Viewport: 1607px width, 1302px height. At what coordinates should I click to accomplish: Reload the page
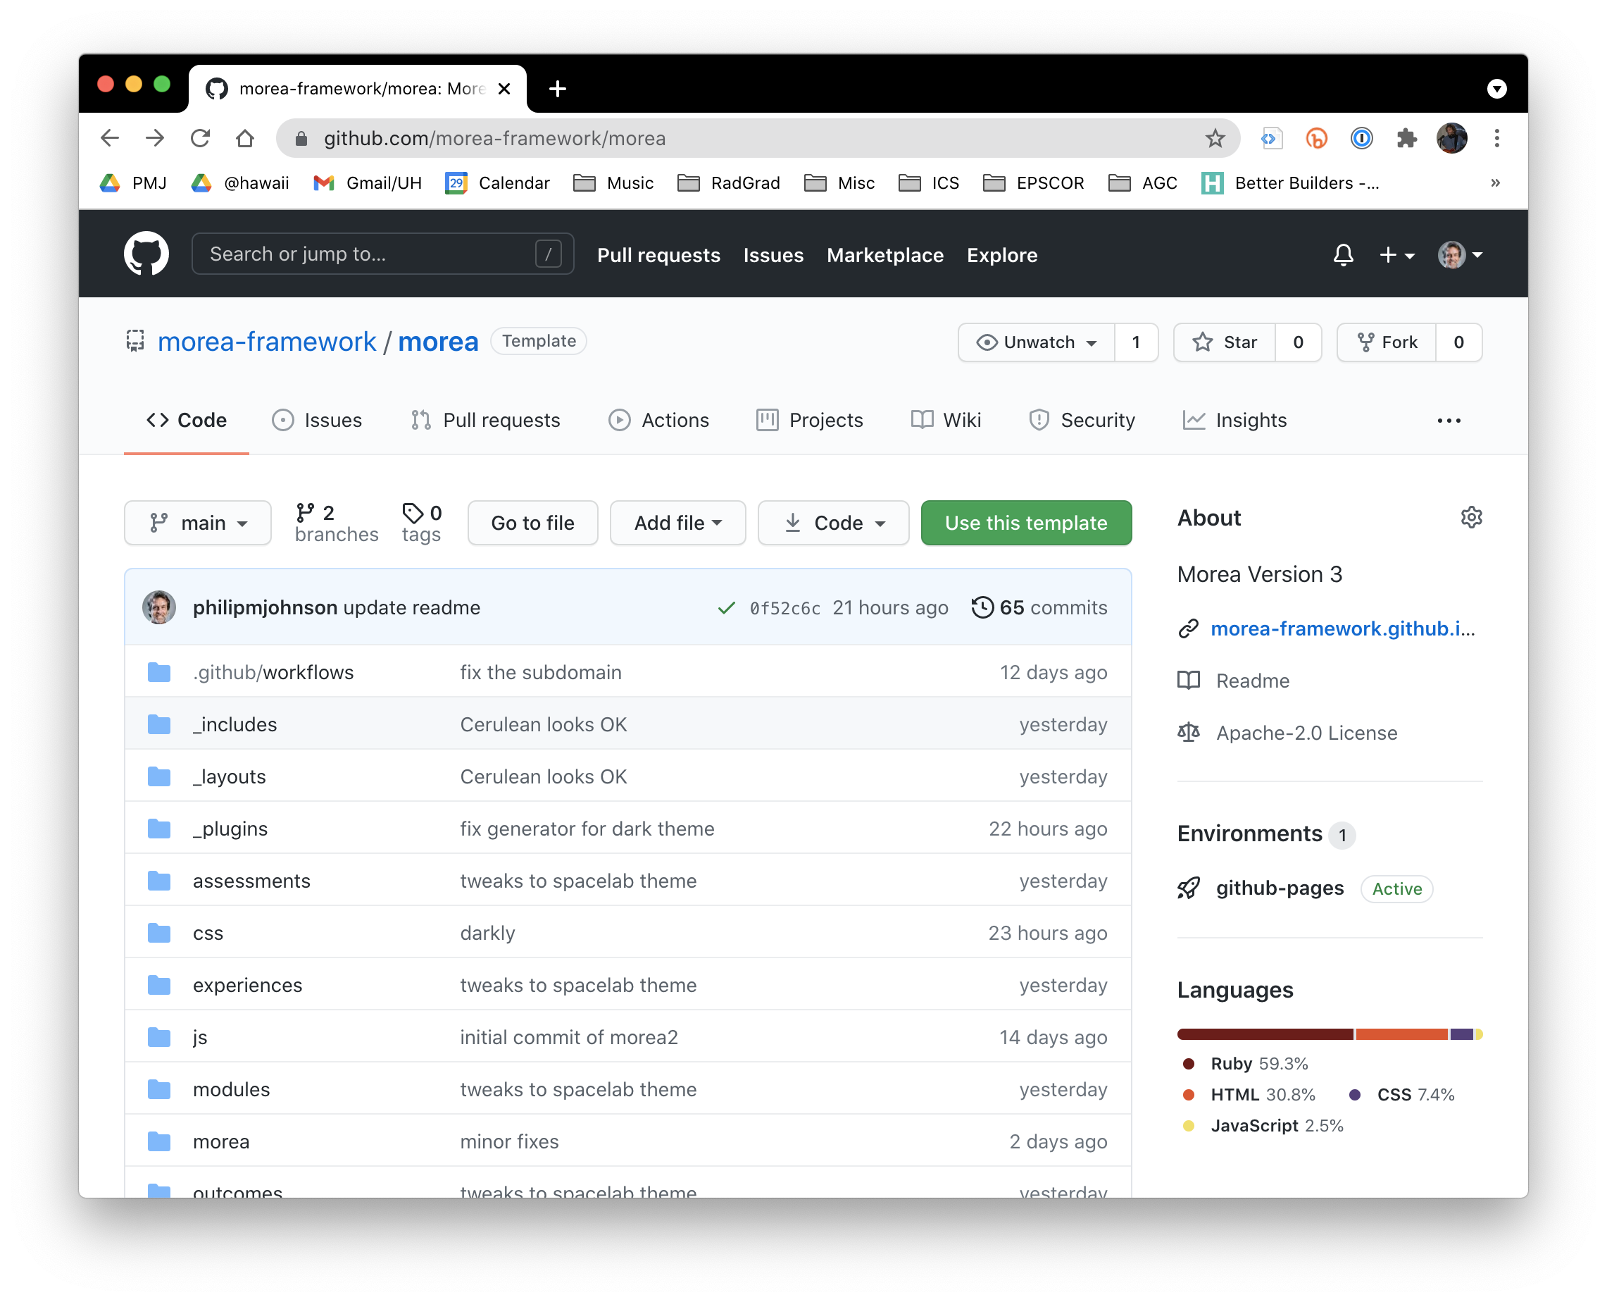[200, 138]
